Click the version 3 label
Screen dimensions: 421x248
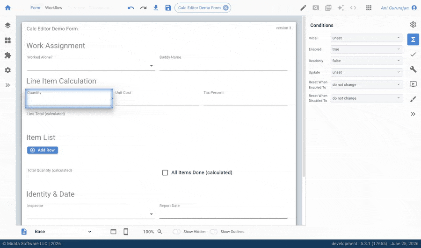283,28
